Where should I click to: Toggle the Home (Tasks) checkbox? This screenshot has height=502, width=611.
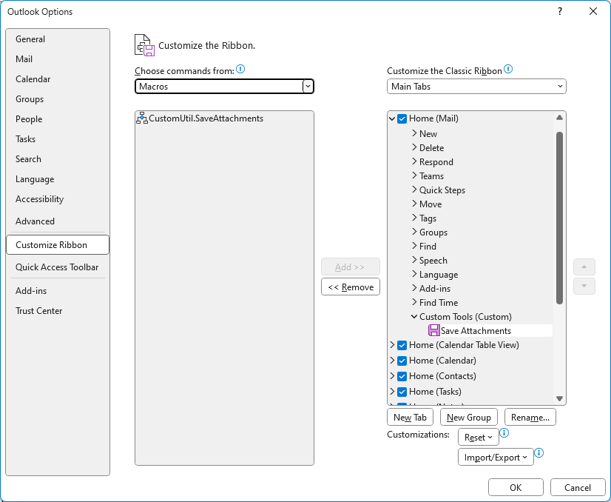click(x=402, y=392)
